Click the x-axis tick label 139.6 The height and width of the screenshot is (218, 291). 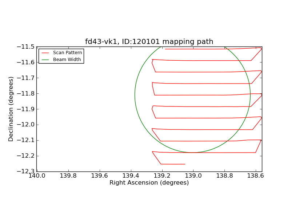click(99, 175)
